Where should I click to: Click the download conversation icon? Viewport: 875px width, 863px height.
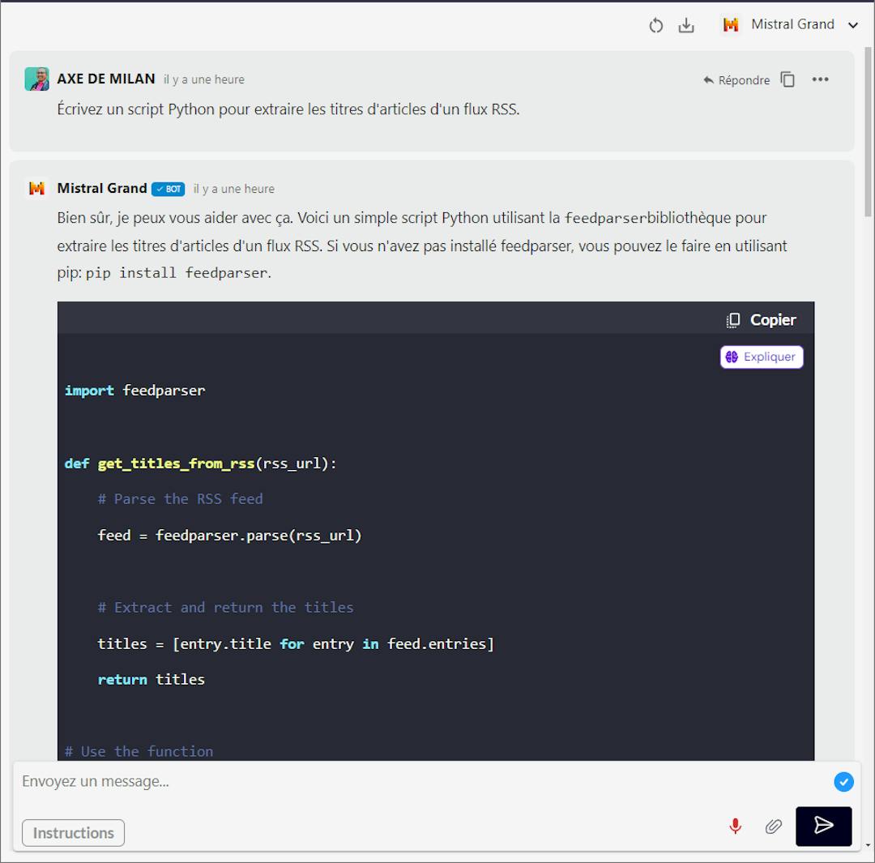coord(686,25)
